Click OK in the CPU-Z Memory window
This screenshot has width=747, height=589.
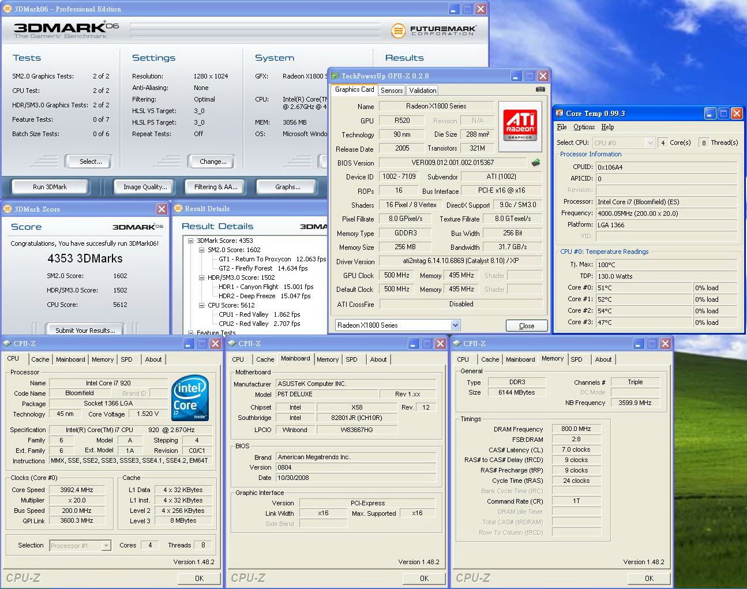(649, 578)
